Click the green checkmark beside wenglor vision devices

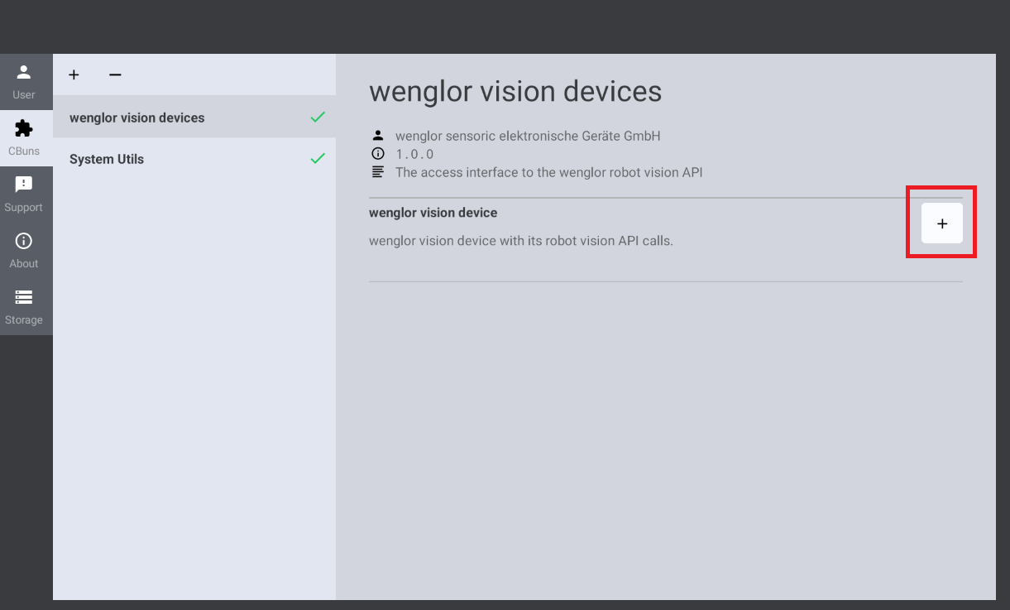[x=318, y=118]
